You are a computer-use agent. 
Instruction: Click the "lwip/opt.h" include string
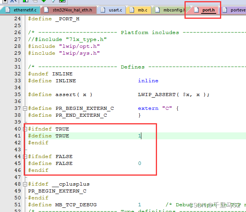79,46
